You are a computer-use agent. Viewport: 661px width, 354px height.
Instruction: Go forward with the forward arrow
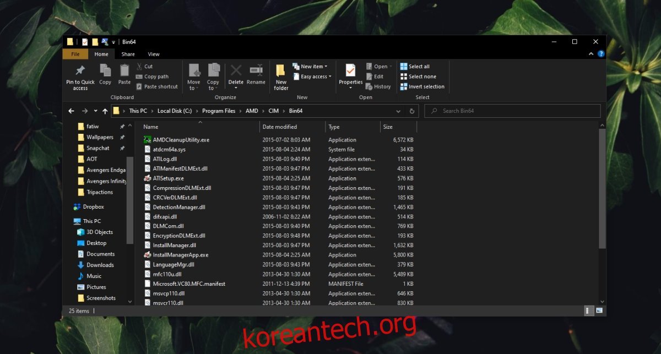[85, 111]
